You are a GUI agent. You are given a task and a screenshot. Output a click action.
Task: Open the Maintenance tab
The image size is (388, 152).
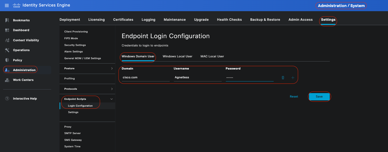pyautogui.click(x=175, y=19)
